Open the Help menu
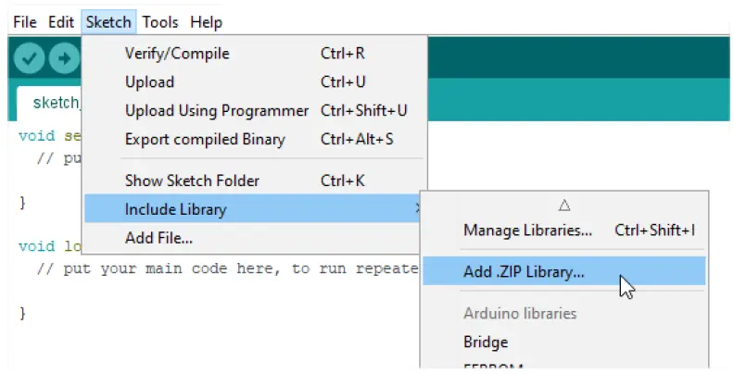Screen dimensions: 734x374 [206, 21]
